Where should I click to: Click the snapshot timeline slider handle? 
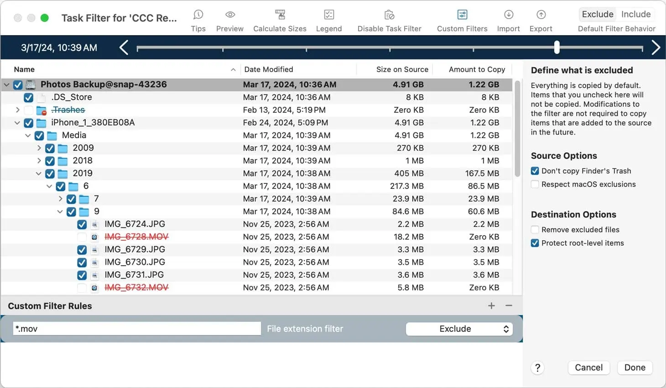(x=557, y=47)
